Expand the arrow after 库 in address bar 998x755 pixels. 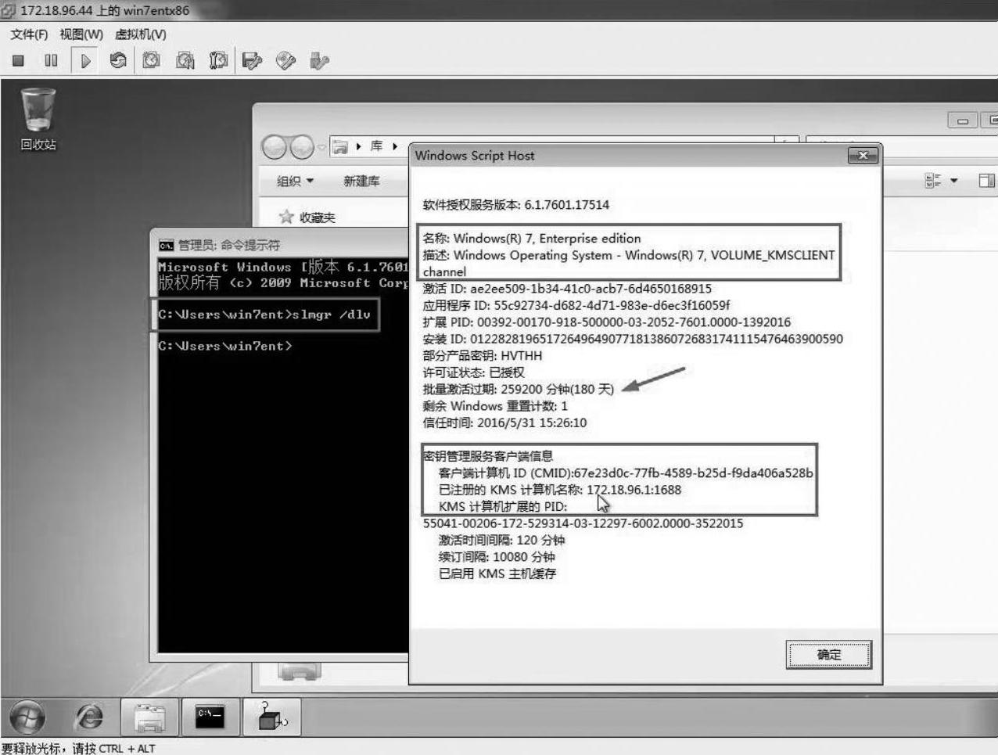point(395,146)
